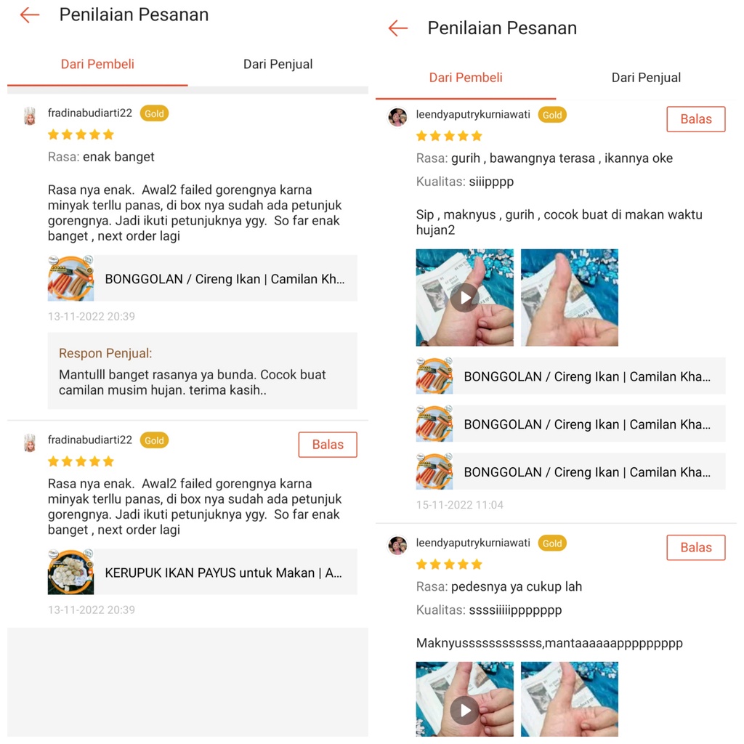Select Dari Pembeli tab in right panel
Screen dimensions: 744x744
coord(466,77)
